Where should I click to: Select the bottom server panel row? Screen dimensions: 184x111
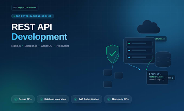139,57
